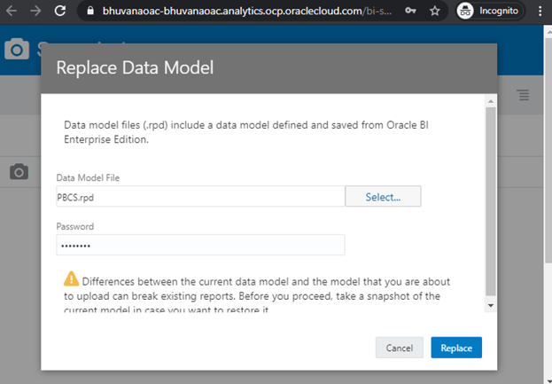Image resolution: width=552 pixels, height=384 pixels.
Task: Click the Data Model File field showing PBCS.rpd
Action: pos(200,196)
